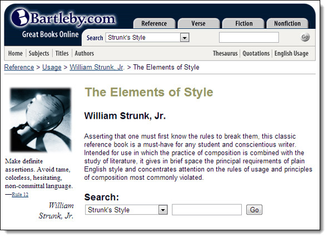Click the lower search text field
Viewport: 328px width, 238px height.
click(207, 210)
